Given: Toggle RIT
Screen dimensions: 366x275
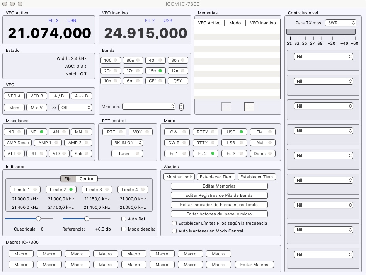Looking at the screenshot, I should click(37, 154).
